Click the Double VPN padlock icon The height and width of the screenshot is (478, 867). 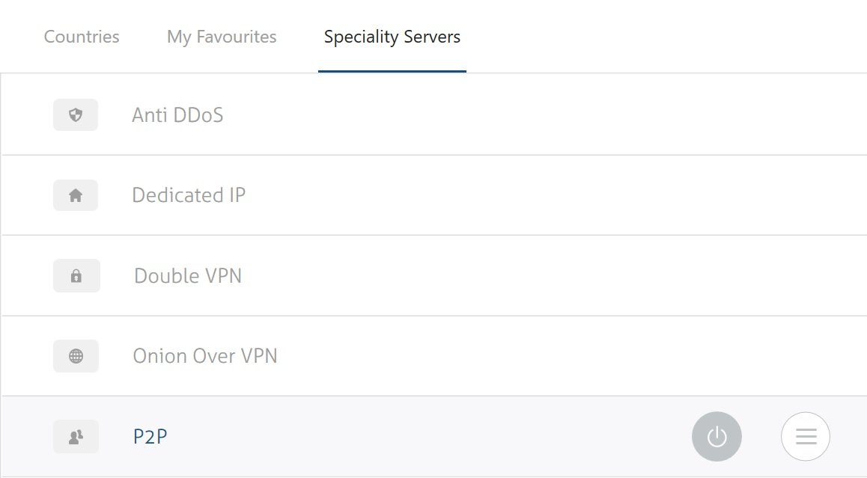pos(76,276)
